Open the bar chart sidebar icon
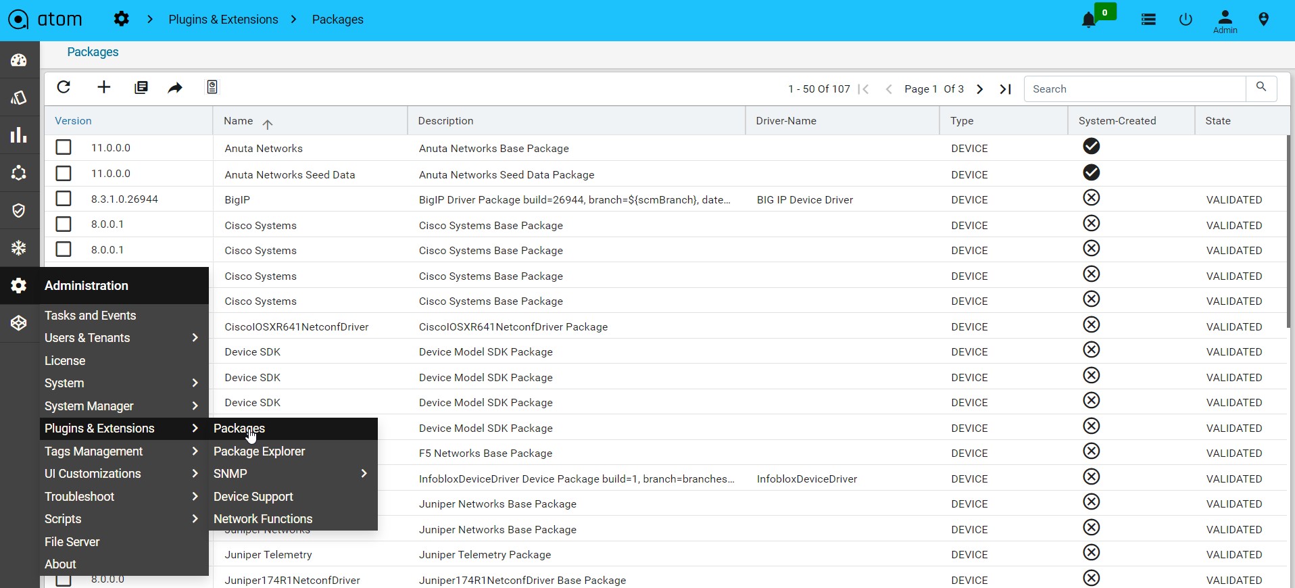This screenshot has height=588, width=1295. 19,135
